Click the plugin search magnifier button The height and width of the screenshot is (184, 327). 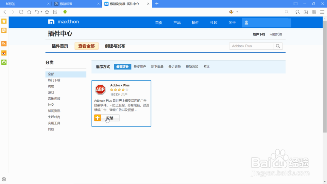pyautogui.click(x=278, y=46)
